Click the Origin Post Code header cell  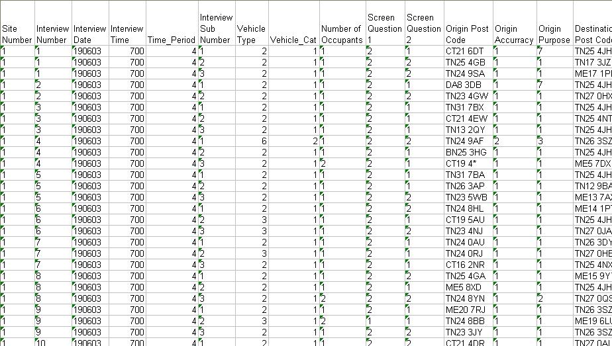coord(469,23)
